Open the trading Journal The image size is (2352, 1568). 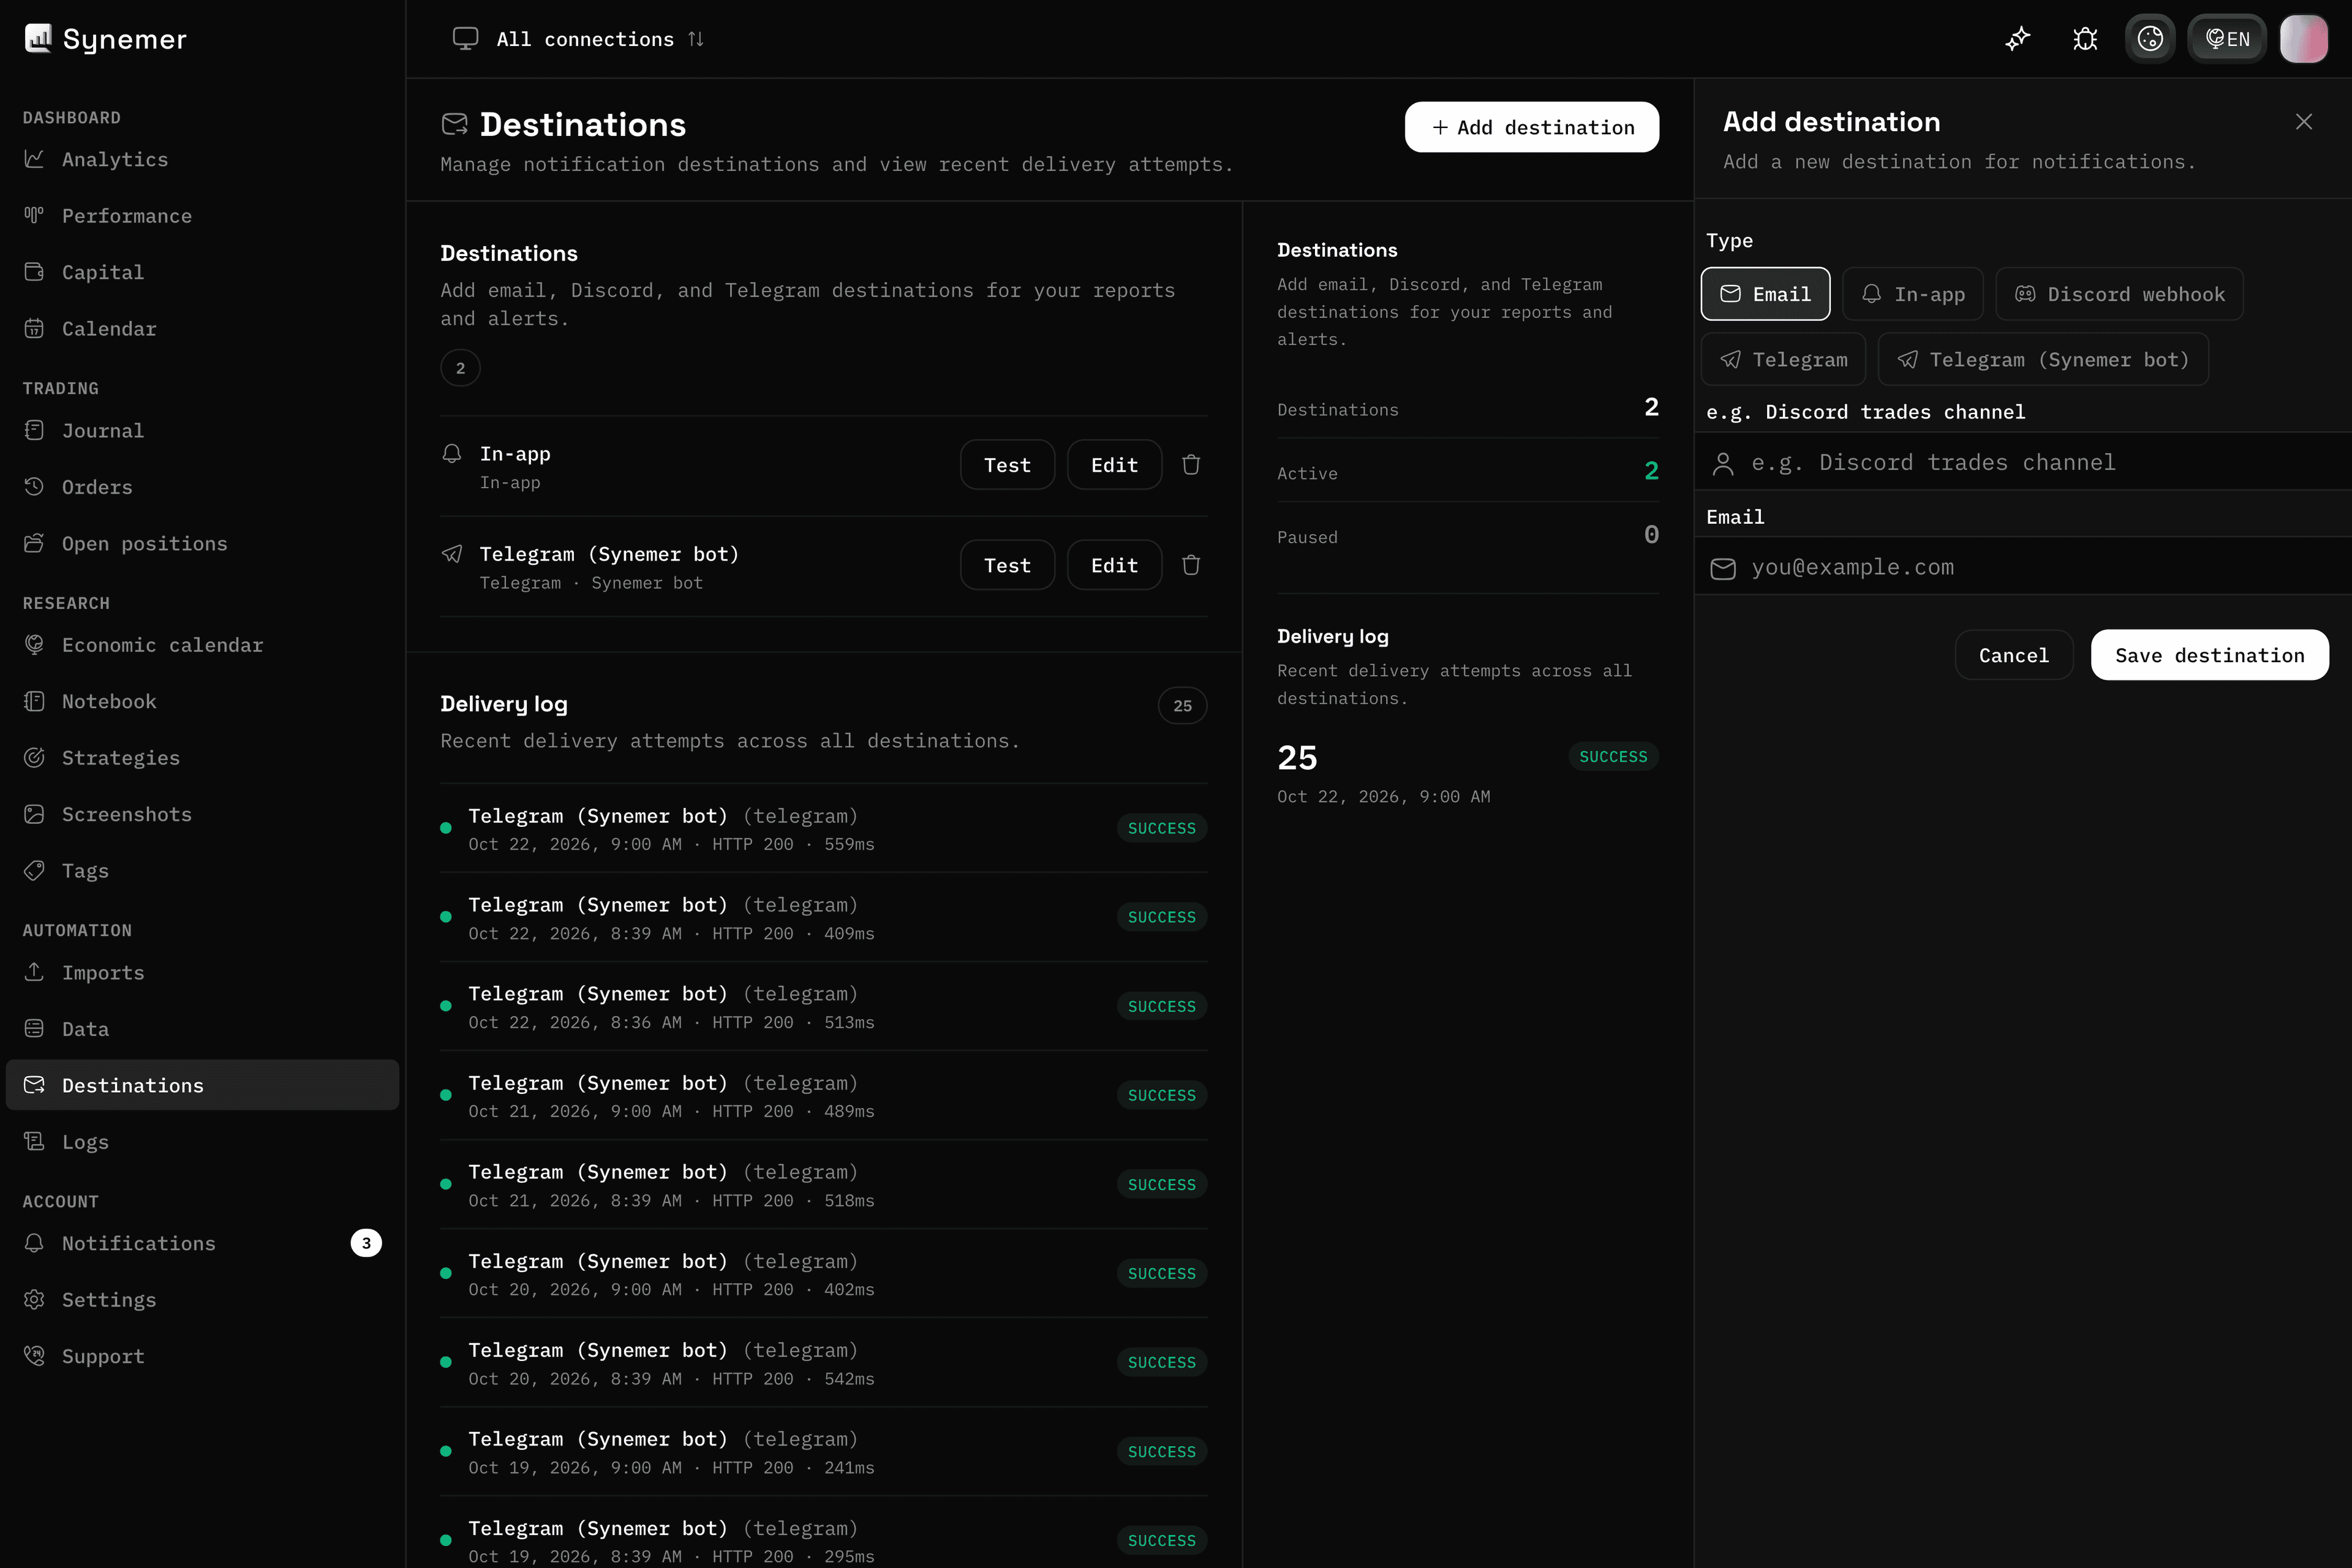(x=202, y=431)
